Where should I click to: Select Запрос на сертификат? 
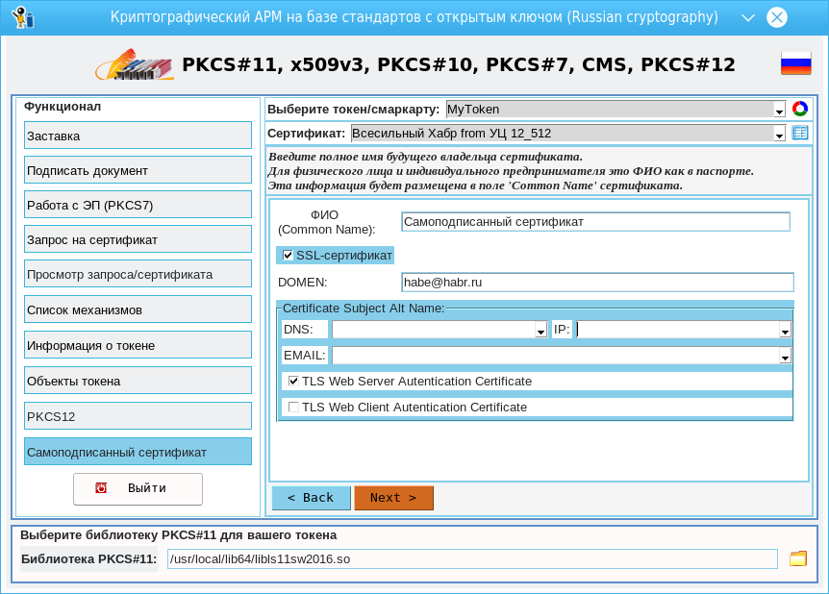[x=138, y=239]
